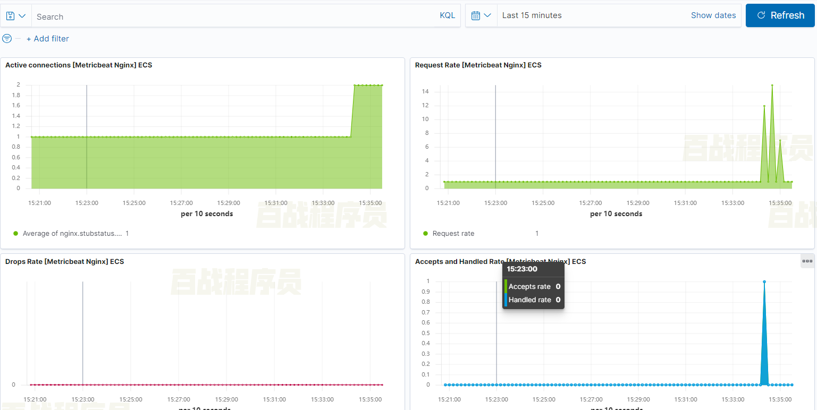Screen dimensions: 817x410
Task: Open the Last 15 minutes time range selector
Action: tap(532, 15)
